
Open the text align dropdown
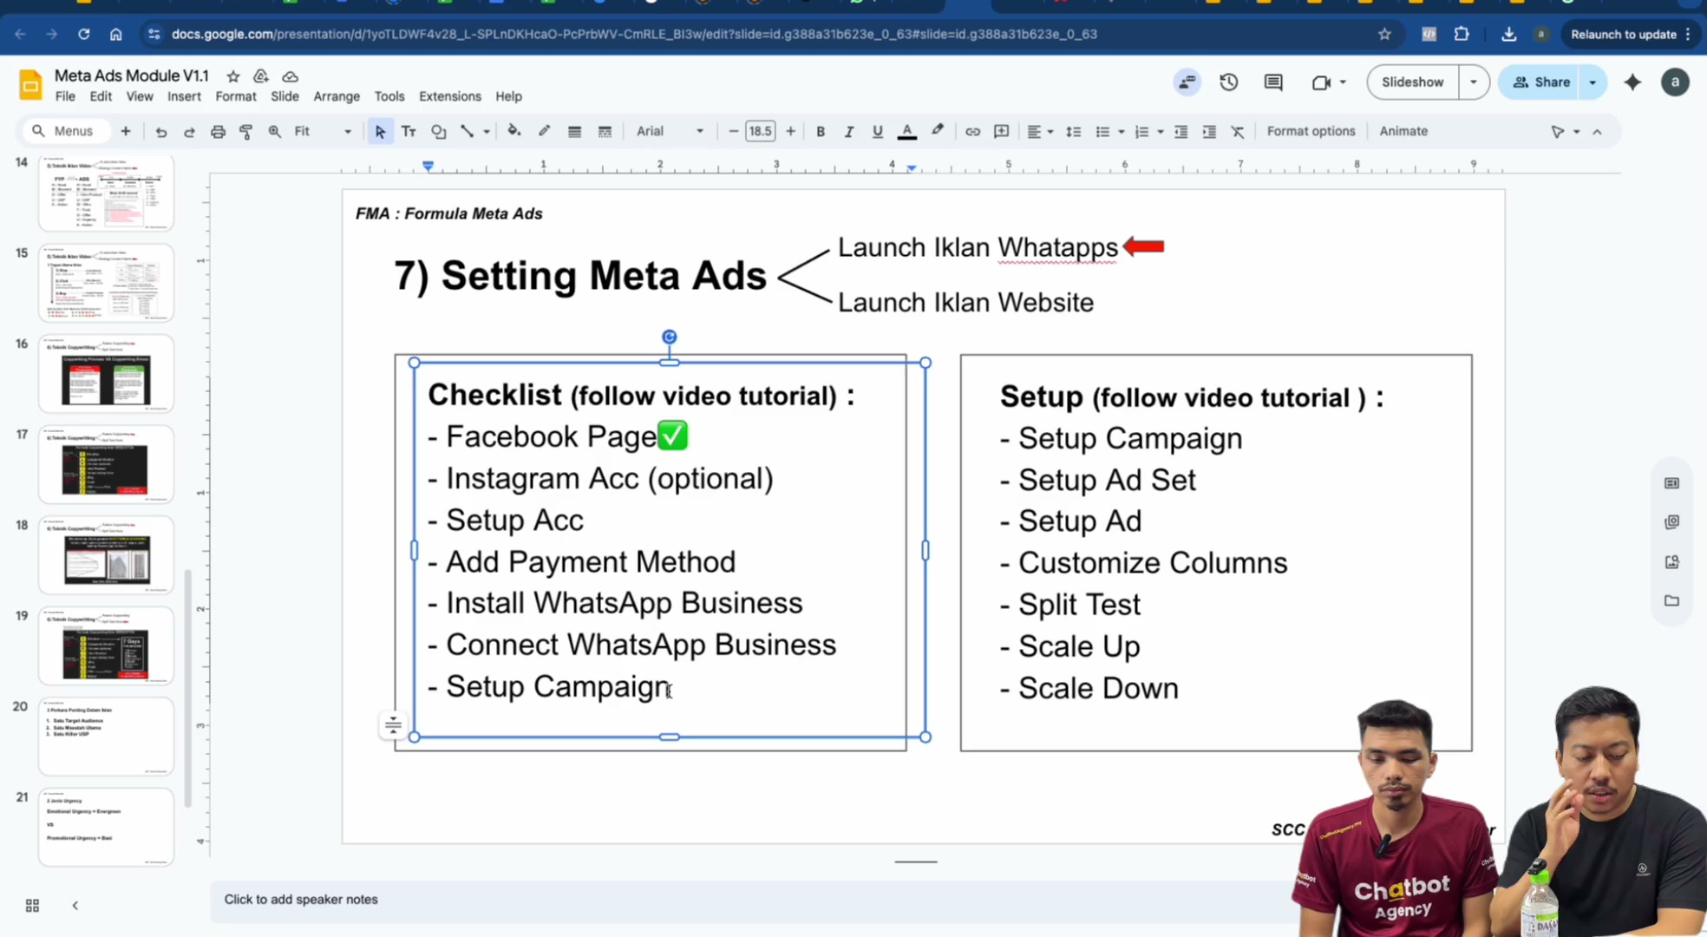click(1039, 132)
